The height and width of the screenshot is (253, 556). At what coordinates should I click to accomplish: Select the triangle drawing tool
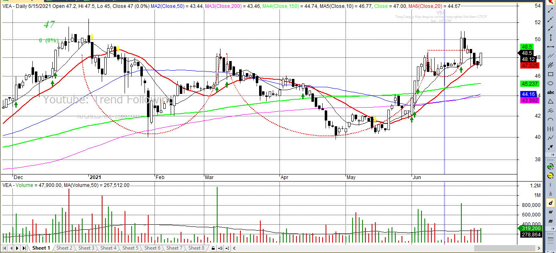(x=551, y=101)
